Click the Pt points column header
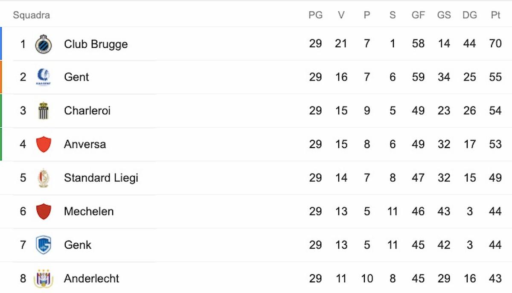512x293 pixels. (x=495, y=15)
